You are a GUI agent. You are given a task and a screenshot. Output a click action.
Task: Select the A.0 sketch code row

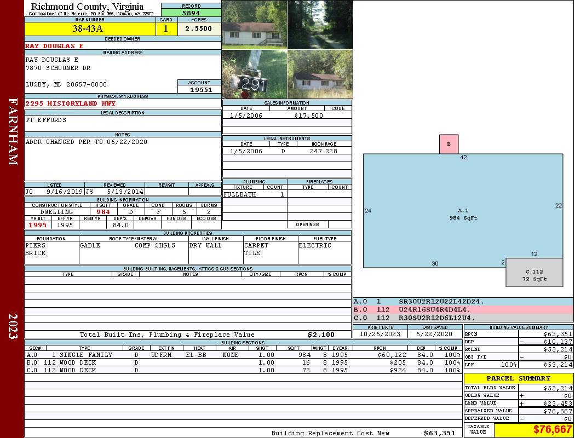tap(463, 302)
